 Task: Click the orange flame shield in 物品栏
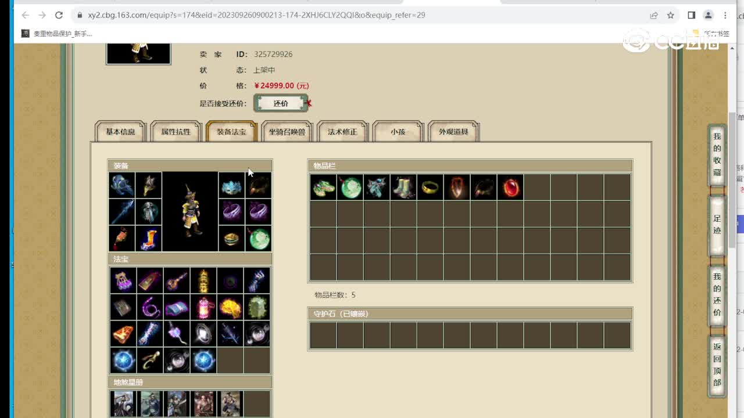[457, 187]
